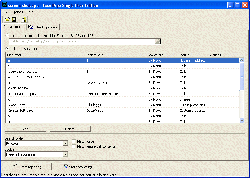250x178 pixels.
Task: Click the Delete button
Action: 70,129
